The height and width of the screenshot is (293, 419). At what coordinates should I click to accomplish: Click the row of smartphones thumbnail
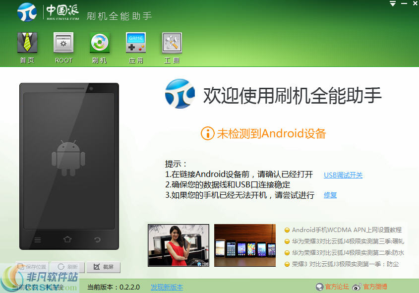tap(245, 245)
